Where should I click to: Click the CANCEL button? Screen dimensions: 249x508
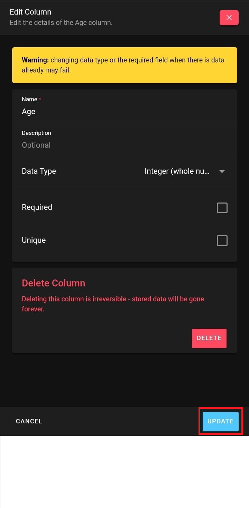[29, 421]
